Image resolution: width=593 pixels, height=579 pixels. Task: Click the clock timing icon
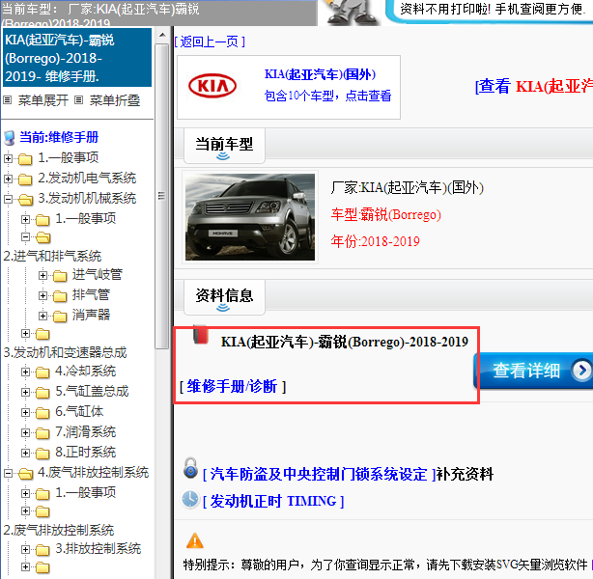tap(190, 499)
